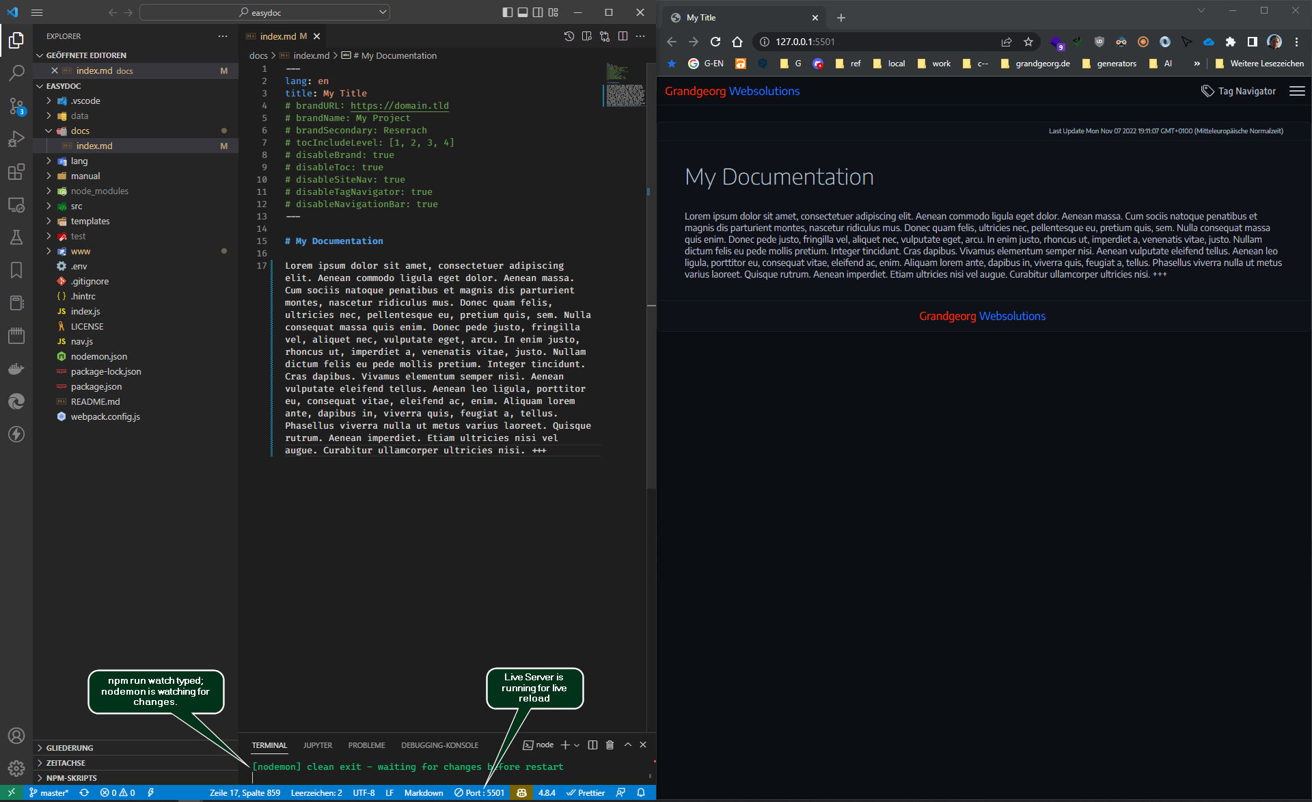Image resolution: width=1312 pixels, height=802 pixels.
Task: Split the terminal panel
Action: (x=592, y=745)
